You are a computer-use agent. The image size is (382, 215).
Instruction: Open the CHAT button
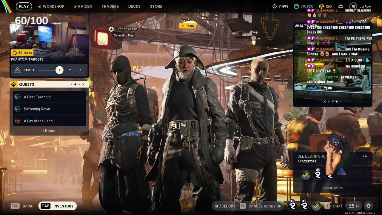(x=338, y=206)
